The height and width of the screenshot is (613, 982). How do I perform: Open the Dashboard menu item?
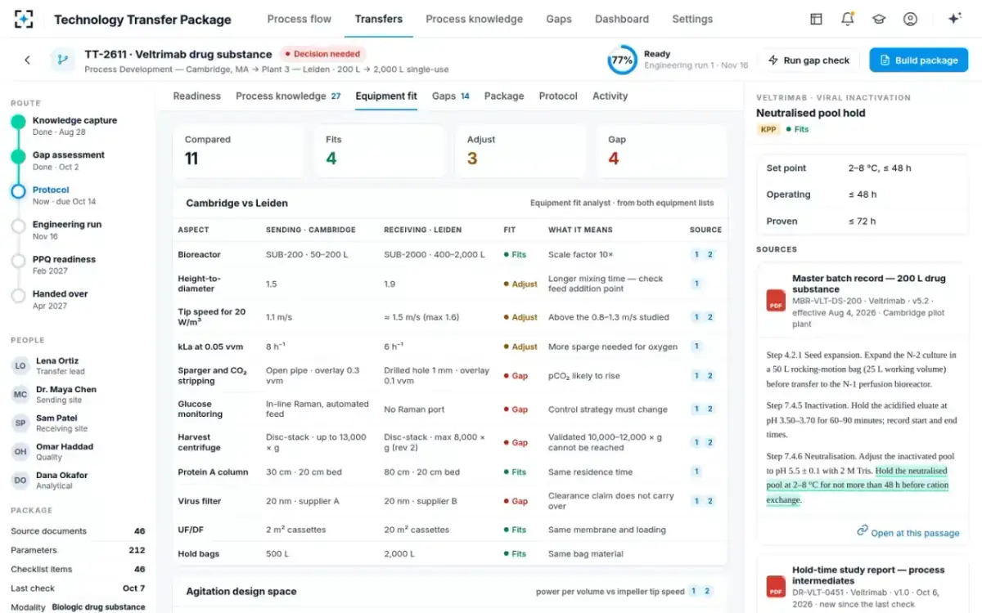pos(622,19)
